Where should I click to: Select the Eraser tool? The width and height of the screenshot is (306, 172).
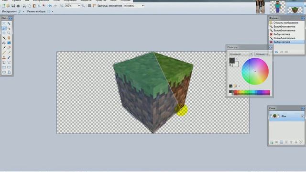click(x=9, y=48)
